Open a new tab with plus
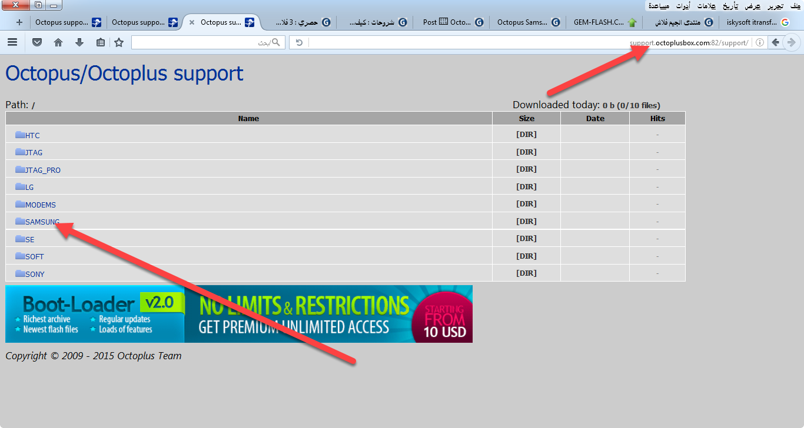Image resolution: width=804 pixels, height=428 pixels. pos(19,22)
